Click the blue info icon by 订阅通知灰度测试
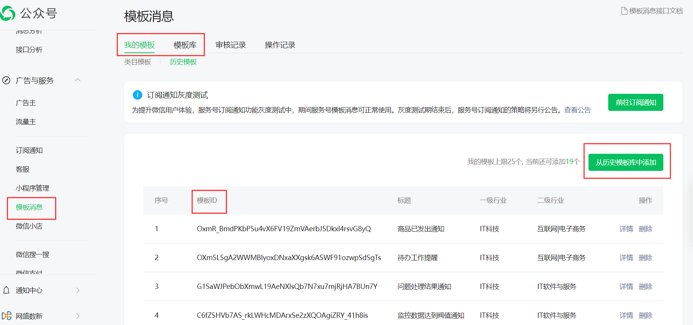Screen dimensions: 693x325 pos(137,95)
